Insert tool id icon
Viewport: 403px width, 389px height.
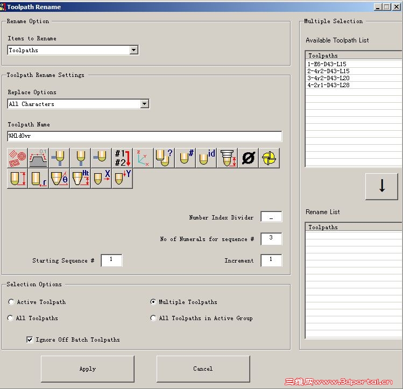(207, 158)
